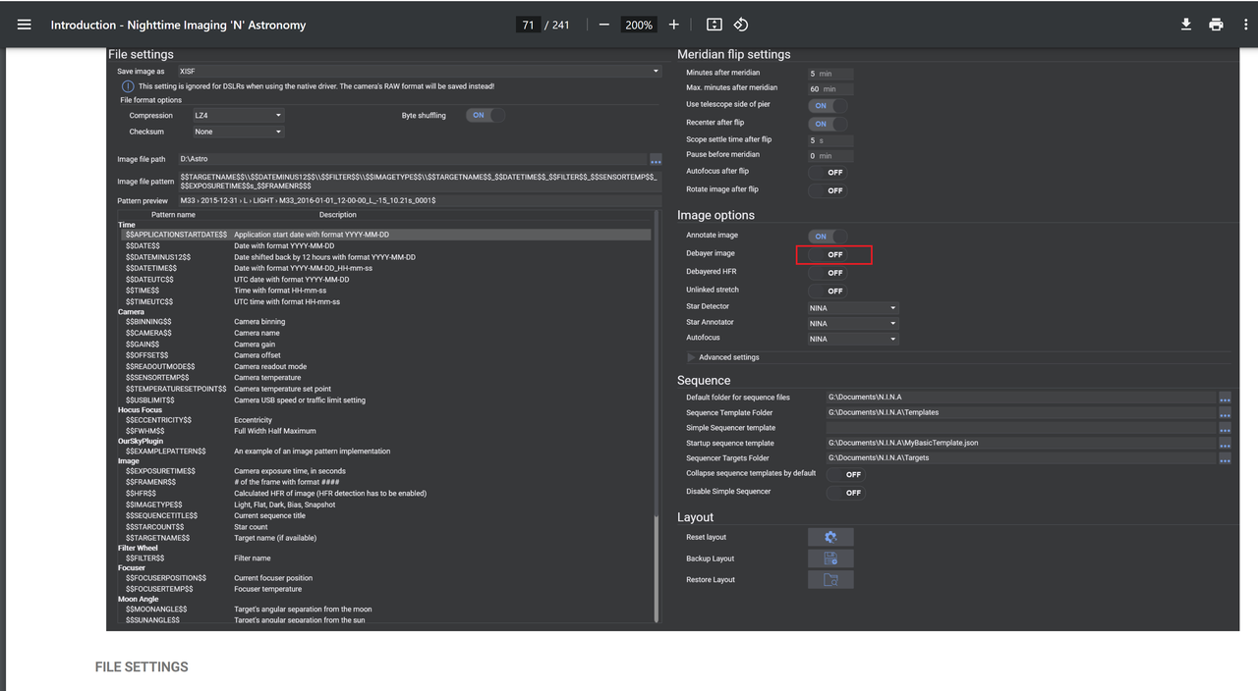Toggle Byte shuffling switch
The image size is (1258, 691).
(486, 115)
